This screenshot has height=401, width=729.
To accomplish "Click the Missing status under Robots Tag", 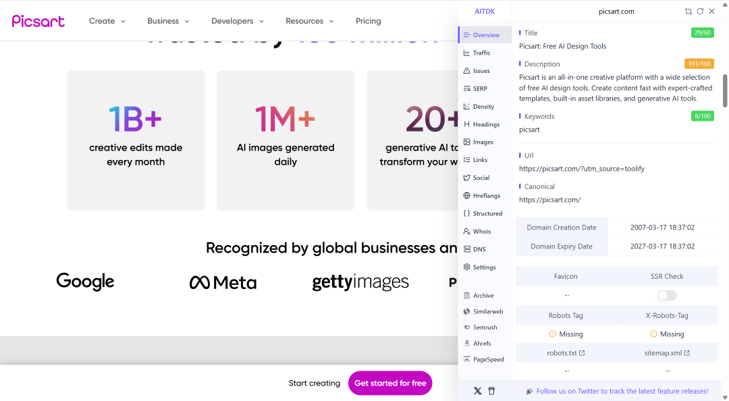I will point(566,334).
